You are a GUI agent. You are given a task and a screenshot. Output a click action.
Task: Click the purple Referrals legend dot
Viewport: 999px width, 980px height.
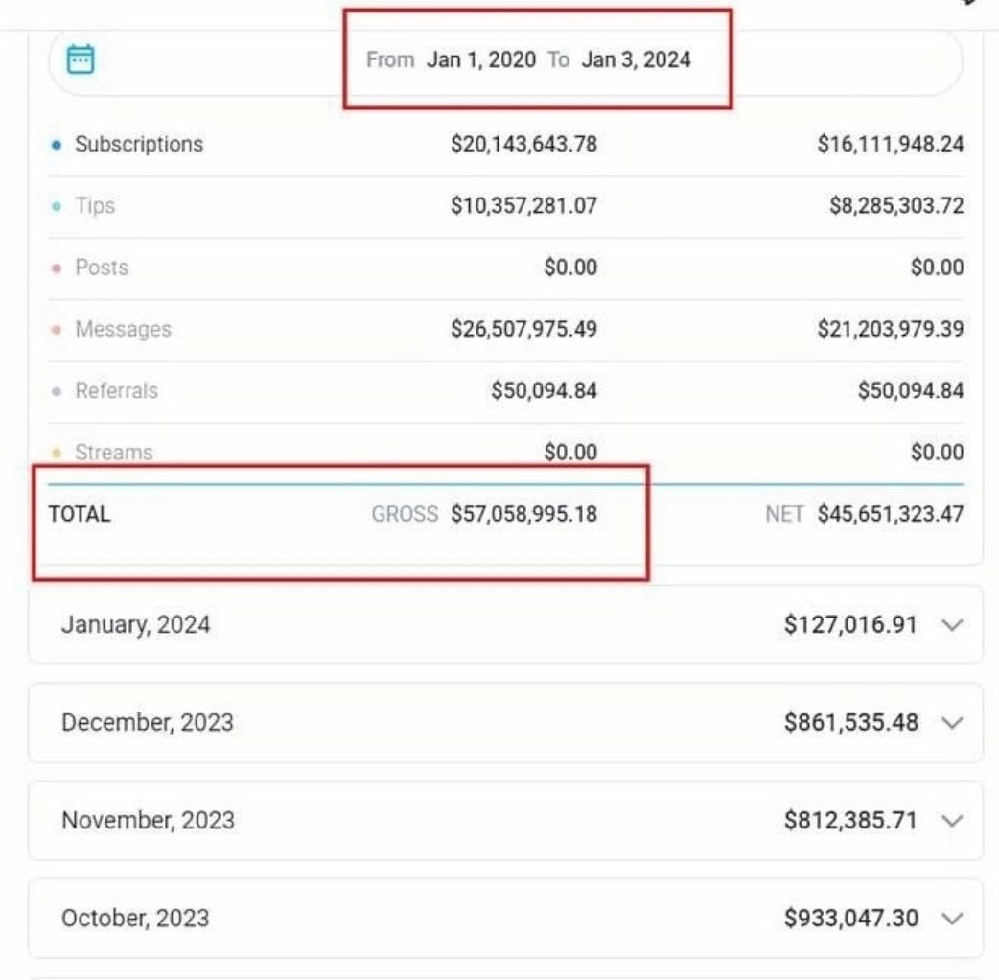click(x=56, y=391)
